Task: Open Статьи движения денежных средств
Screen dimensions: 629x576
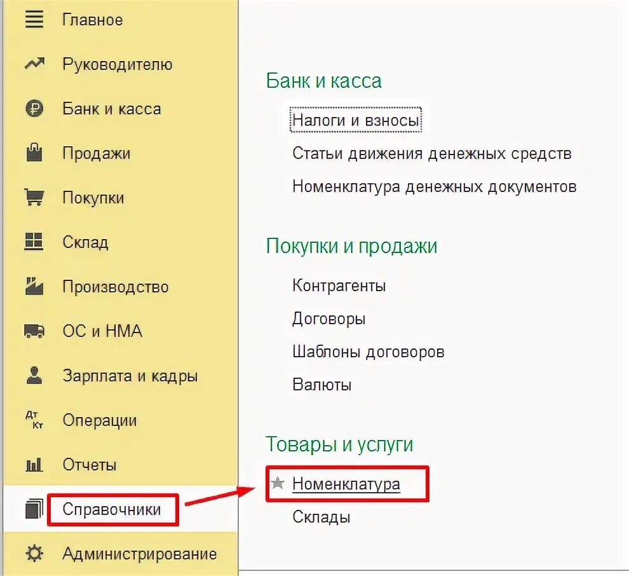Action: [x=431, y=153]
